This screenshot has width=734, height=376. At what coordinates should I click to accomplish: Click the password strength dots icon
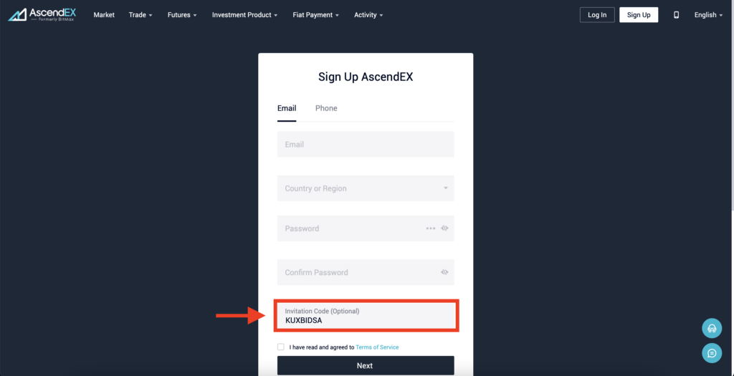pos(430,228)
